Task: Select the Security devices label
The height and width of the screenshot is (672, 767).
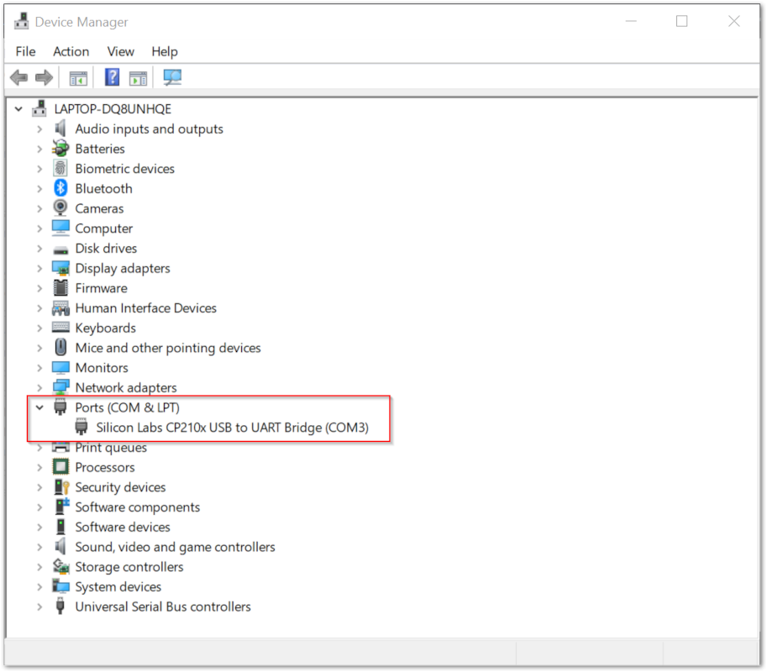Action: point(120,487)
